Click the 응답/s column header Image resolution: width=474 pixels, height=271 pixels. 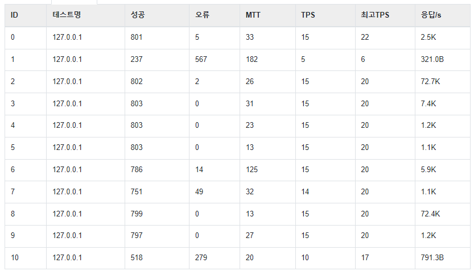(x=443, y=15)
